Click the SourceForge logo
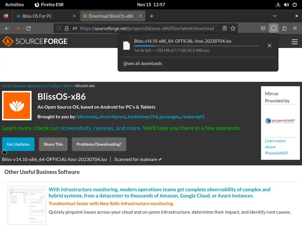The image size is (302, 226). click(x=35, y=41)
